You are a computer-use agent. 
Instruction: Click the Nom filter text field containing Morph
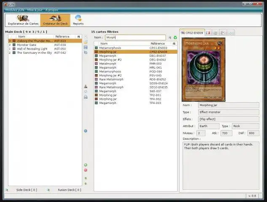click(135, 37)
